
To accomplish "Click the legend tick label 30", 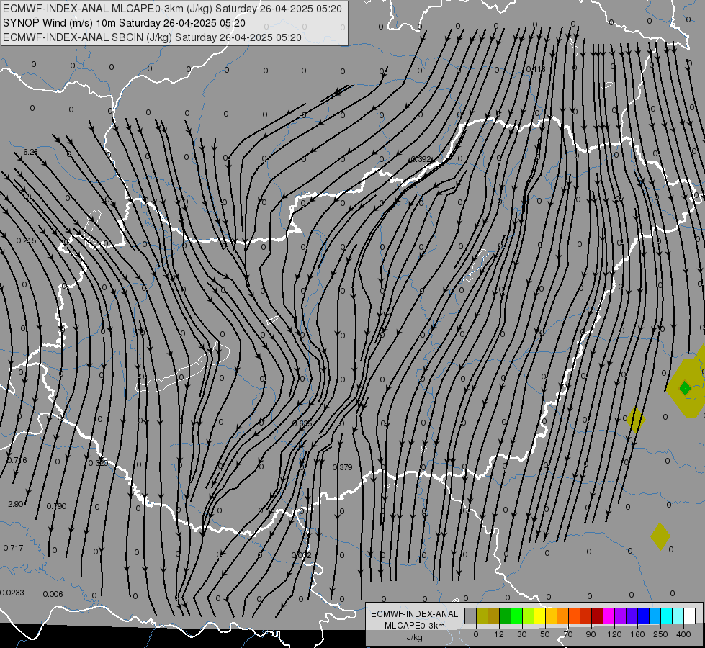I will (x=522, y=634).
